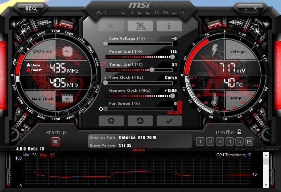Select profile slot 3
The height and width of the screenshot is (192, 281).
tap(220, 142)
